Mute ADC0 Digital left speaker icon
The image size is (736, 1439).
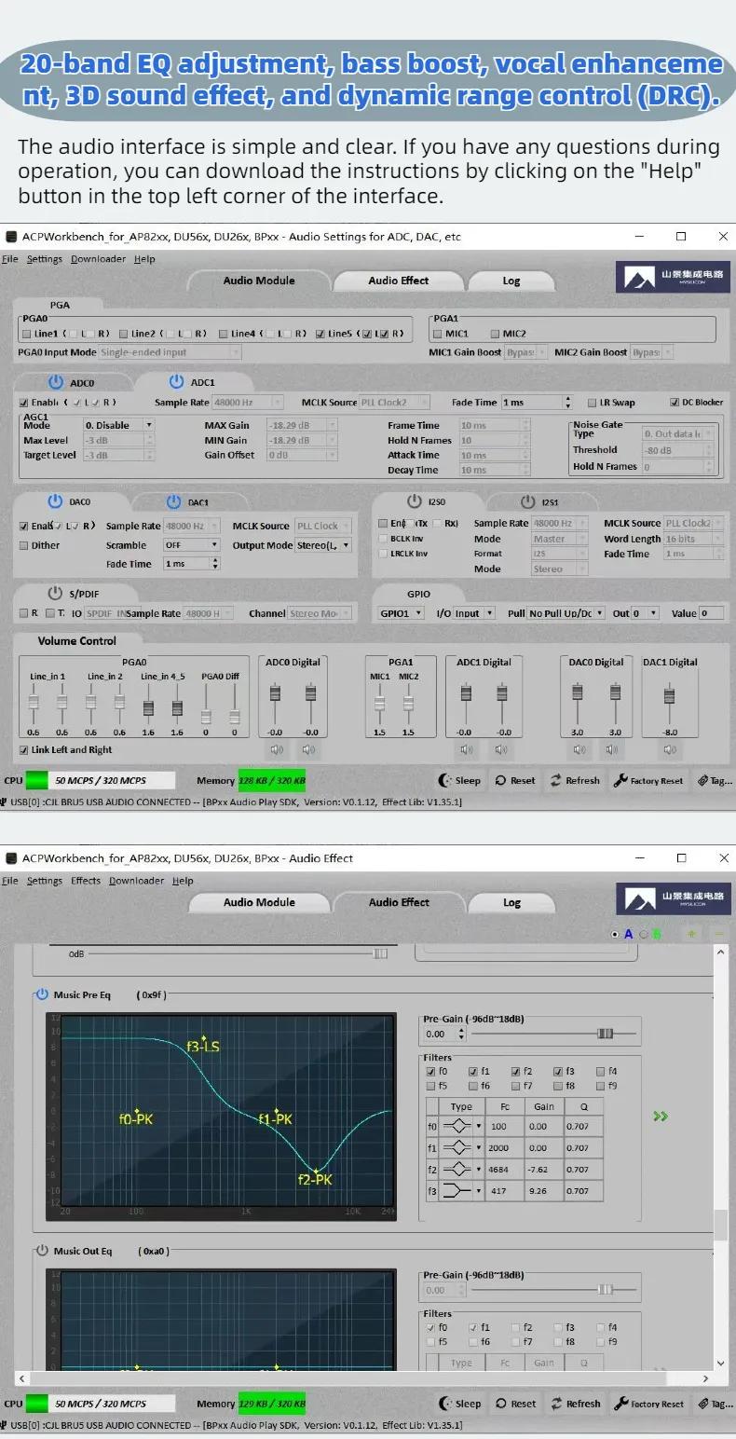click(277, 749)
